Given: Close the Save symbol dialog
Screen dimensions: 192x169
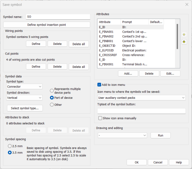Looking at the screenshot, I should coord(187,5).
